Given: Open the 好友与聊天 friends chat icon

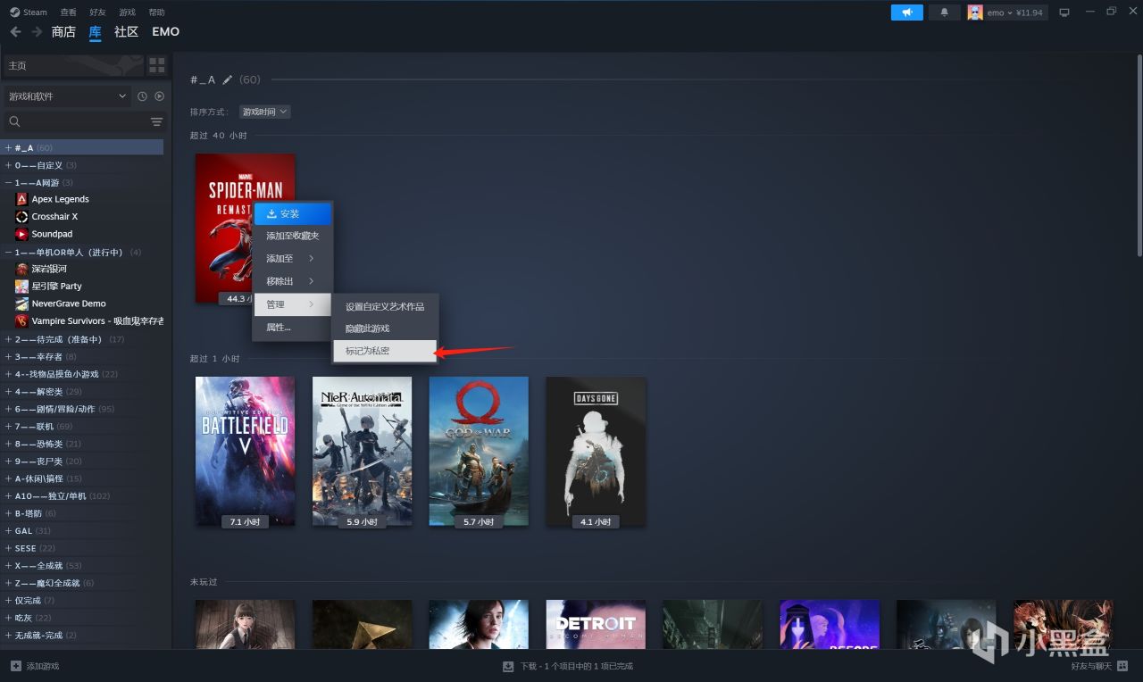Looking at the screenshot, I should (x=1122, y=666).
